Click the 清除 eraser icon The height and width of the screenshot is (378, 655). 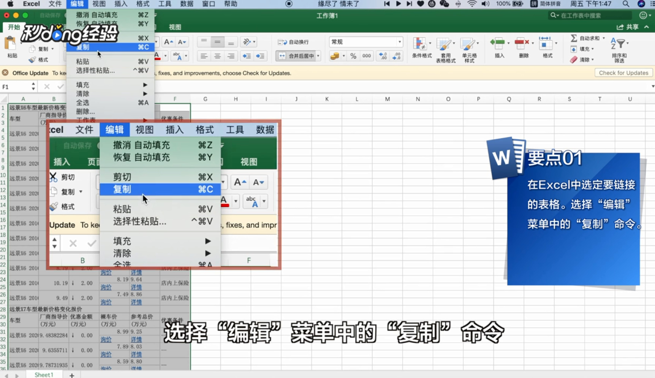click(574, 60)
